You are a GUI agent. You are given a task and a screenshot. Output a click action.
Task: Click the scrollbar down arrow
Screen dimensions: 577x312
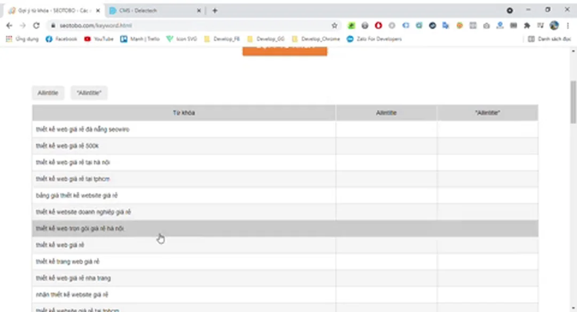[x=573, y=308]
